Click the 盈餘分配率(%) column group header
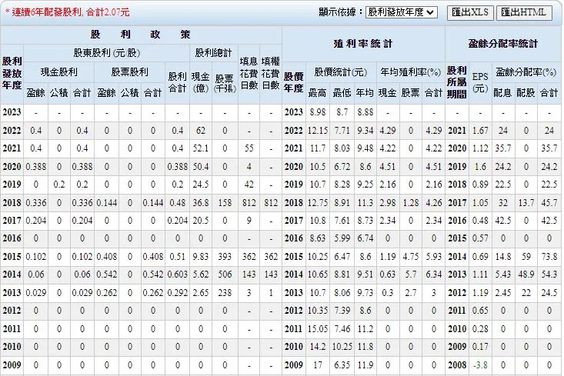 (526, 72)
